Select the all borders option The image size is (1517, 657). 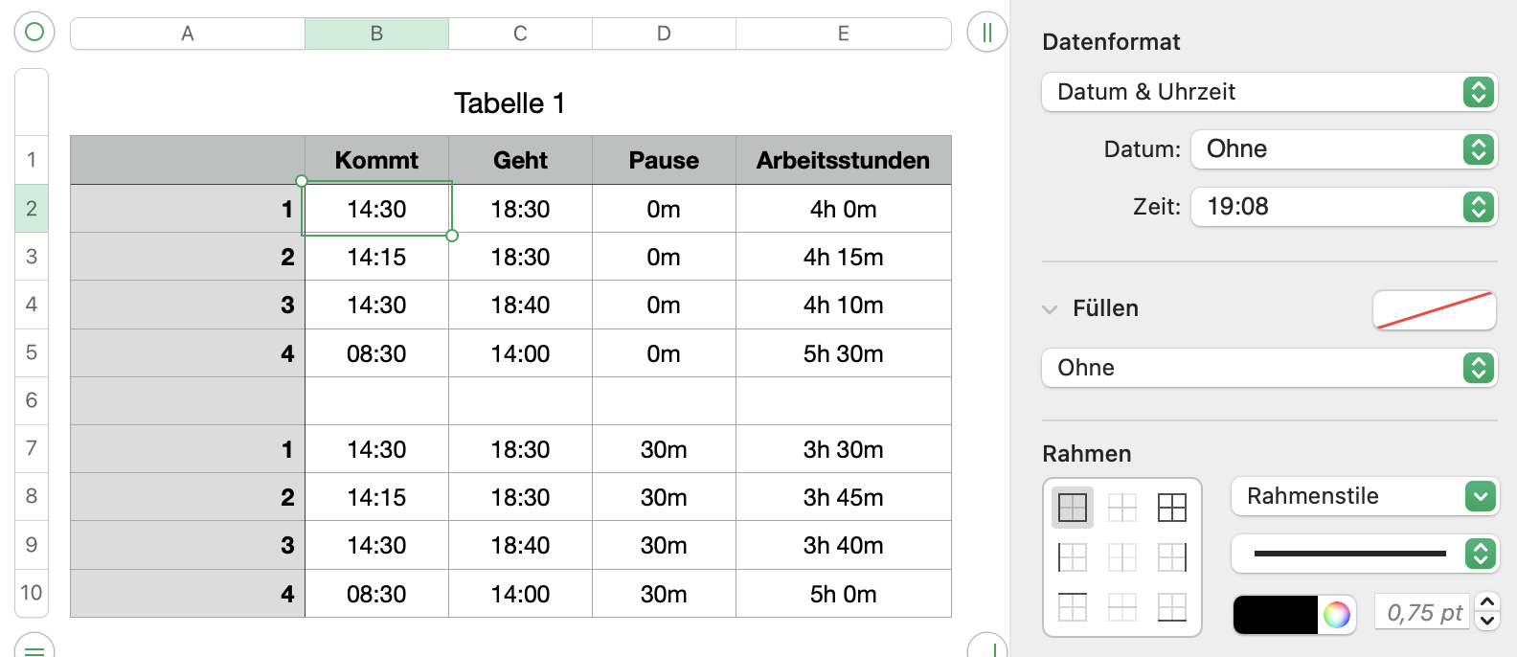tap(1172, 507)
